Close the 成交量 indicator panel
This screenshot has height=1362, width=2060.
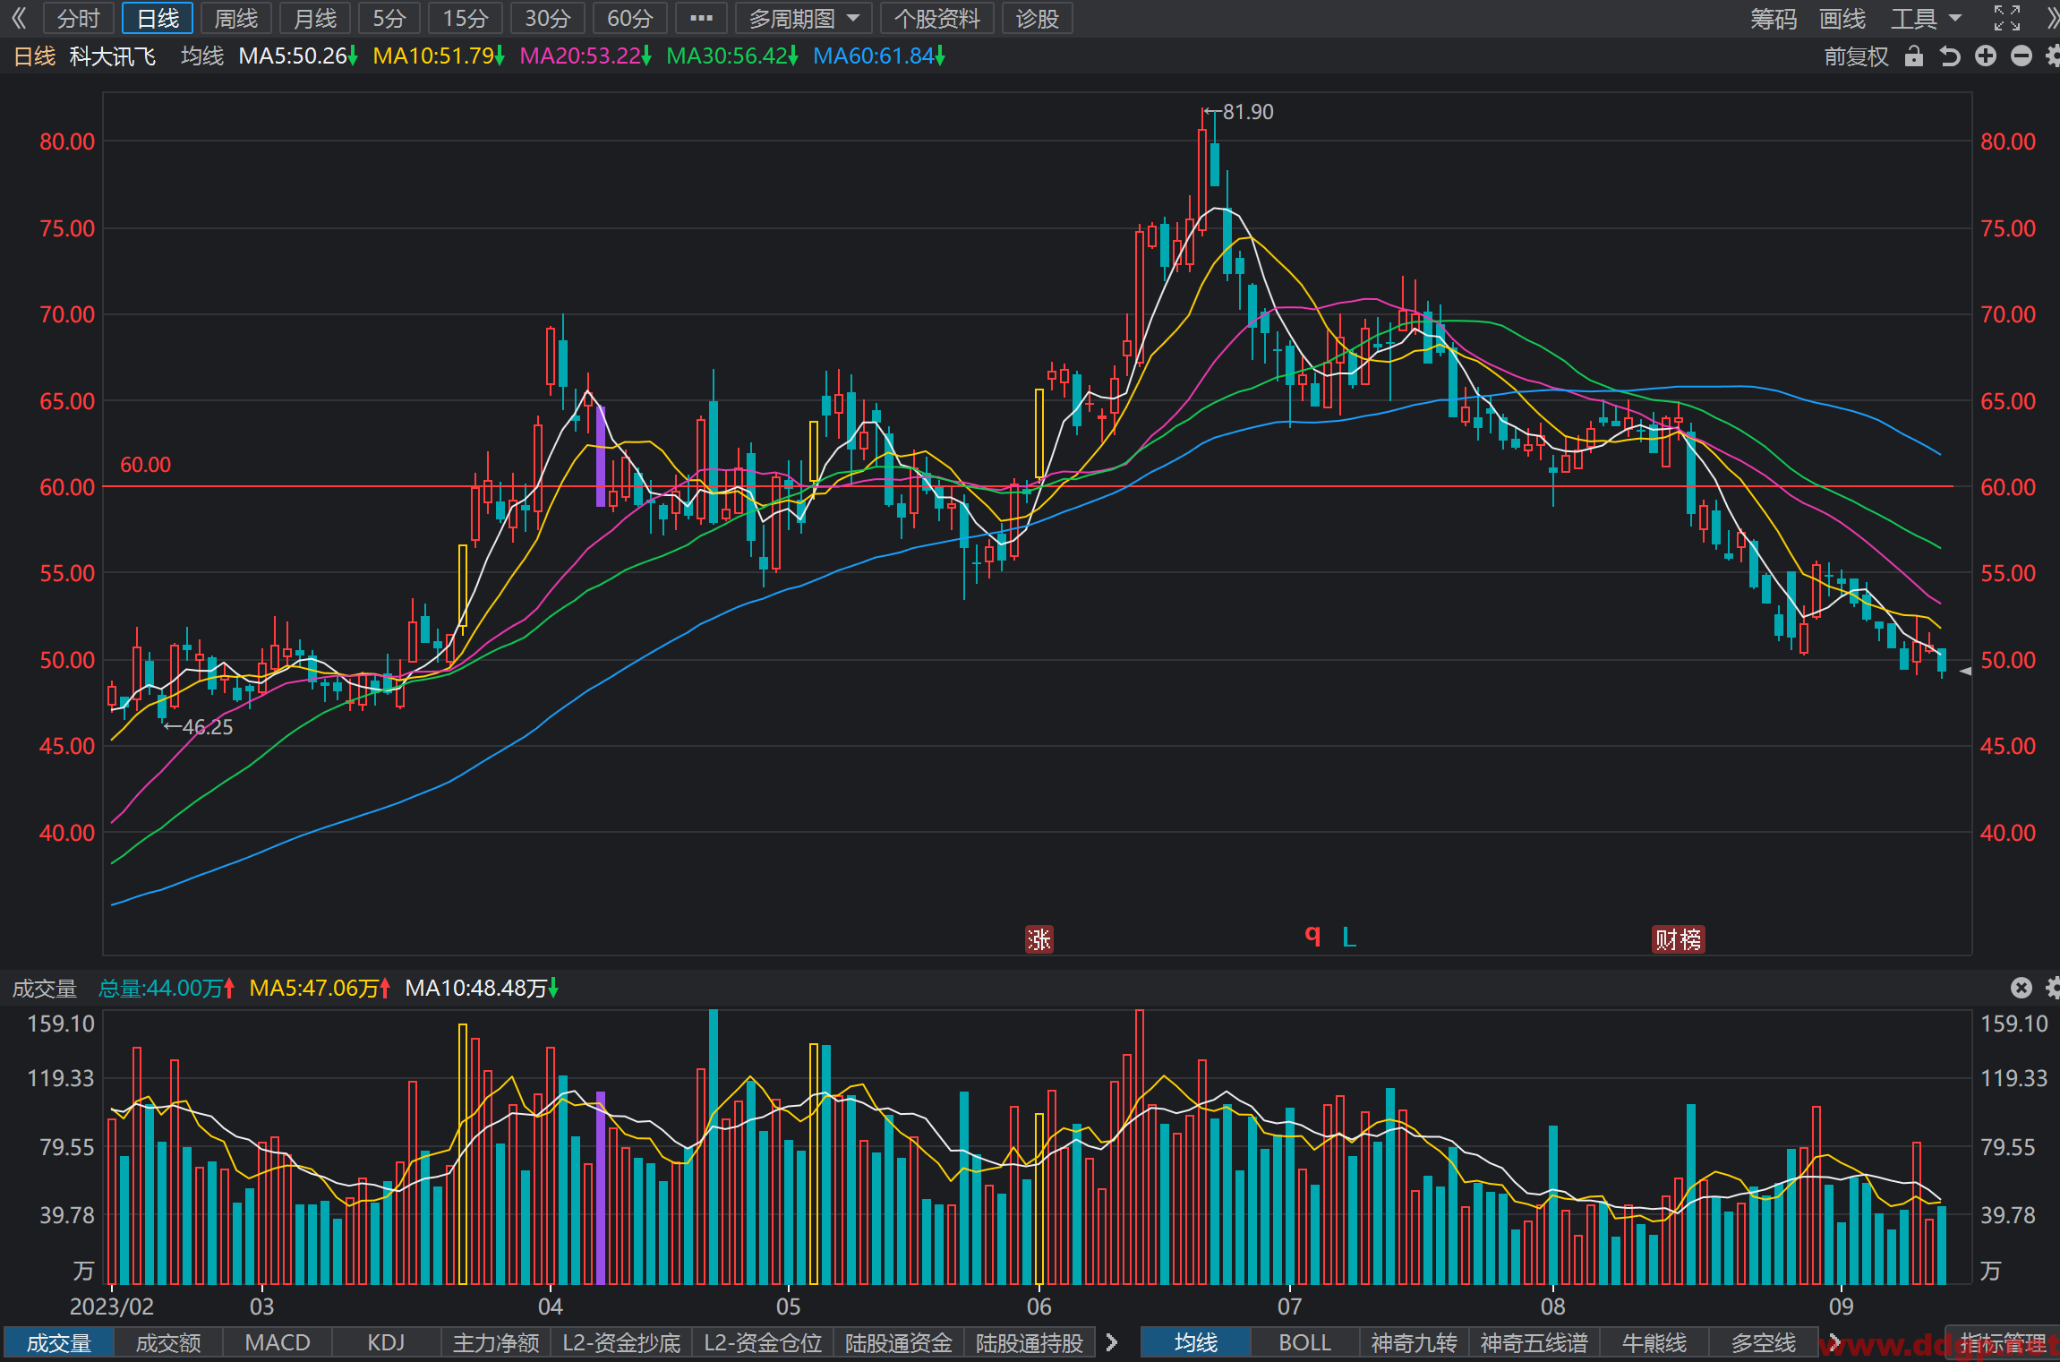coord(2022,988)
